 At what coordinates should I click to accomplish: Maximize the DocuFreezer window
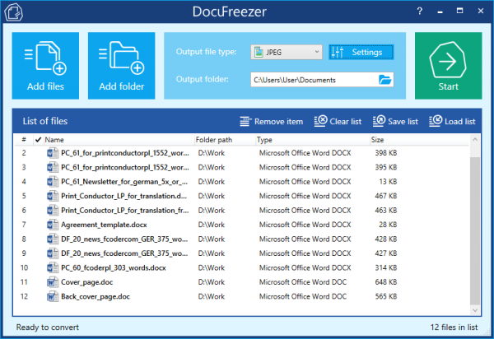[460, 11]
